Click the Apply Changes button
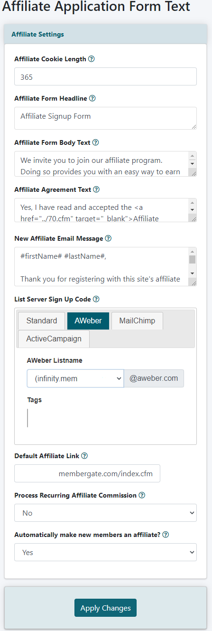212x631 pixels. [105, 608]
